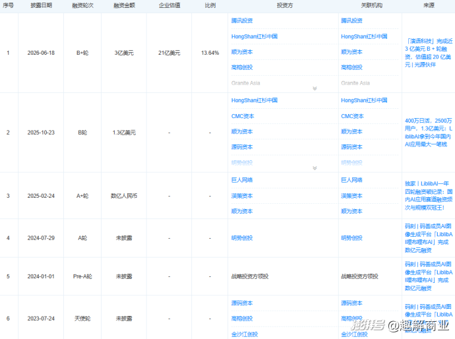The width and height of the screenshot is (455, 339).
Task: Select the date 2024-01-01
Action: [x=41, y=276]
